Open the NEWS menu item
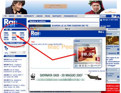The width and height of the screenshot is (121, 93). (19, 16)
